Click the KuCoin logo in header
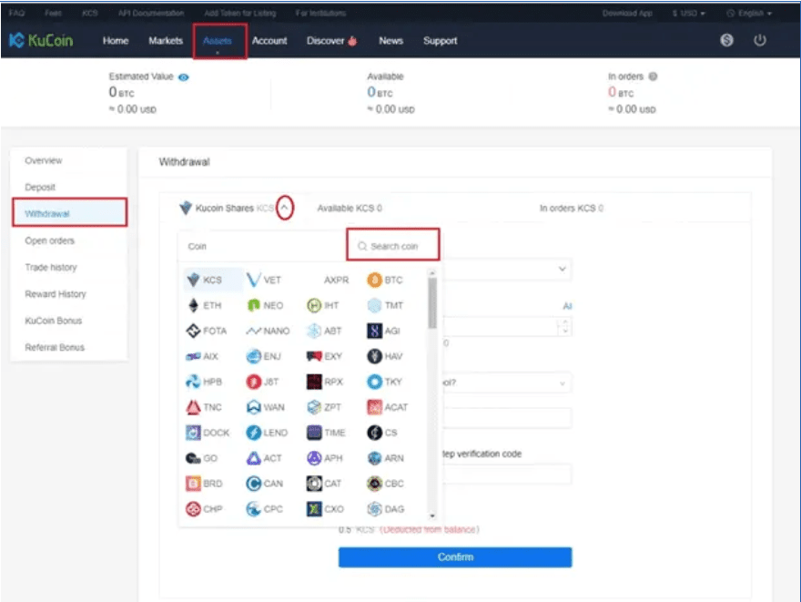 pyautogui.click(x=43, y=41)
